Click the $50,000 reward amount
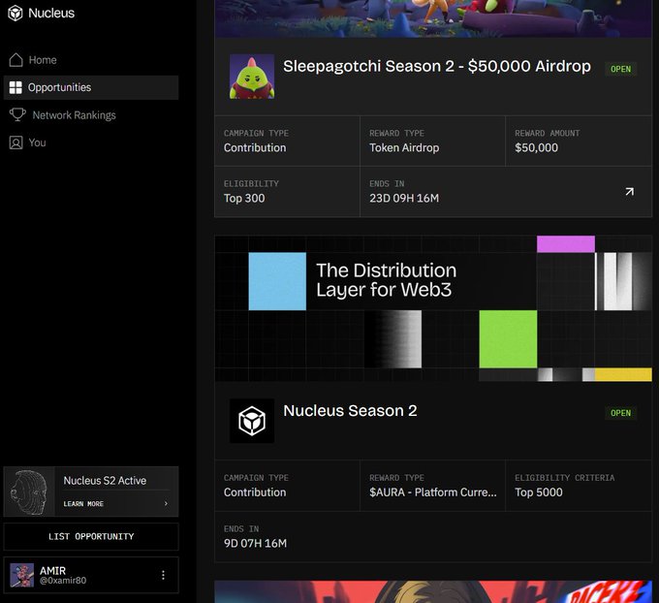Image resolution: width=659 pixels, height=603 pixels. click(536, 147)
